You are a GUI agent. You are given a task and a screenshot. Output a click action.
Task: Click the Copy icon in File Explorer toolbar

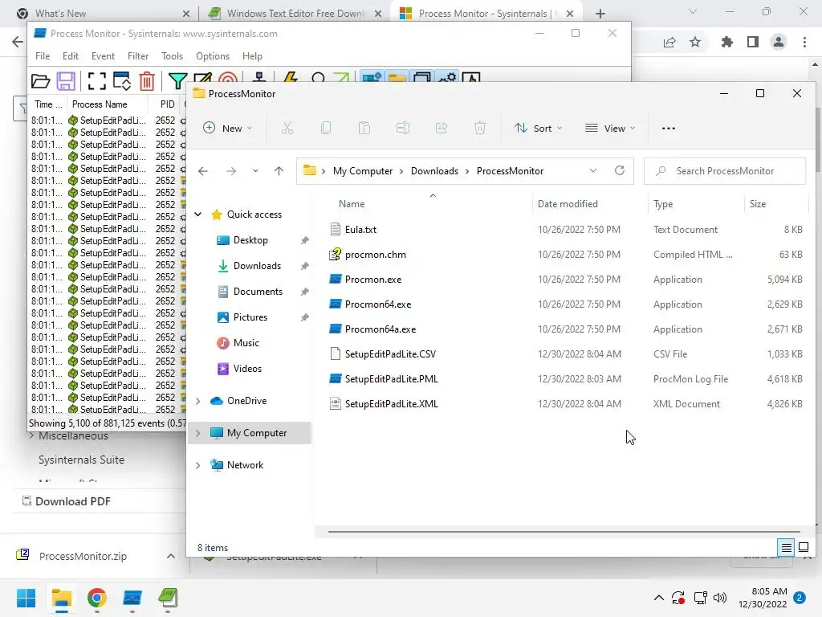click(x=326, y=128)
